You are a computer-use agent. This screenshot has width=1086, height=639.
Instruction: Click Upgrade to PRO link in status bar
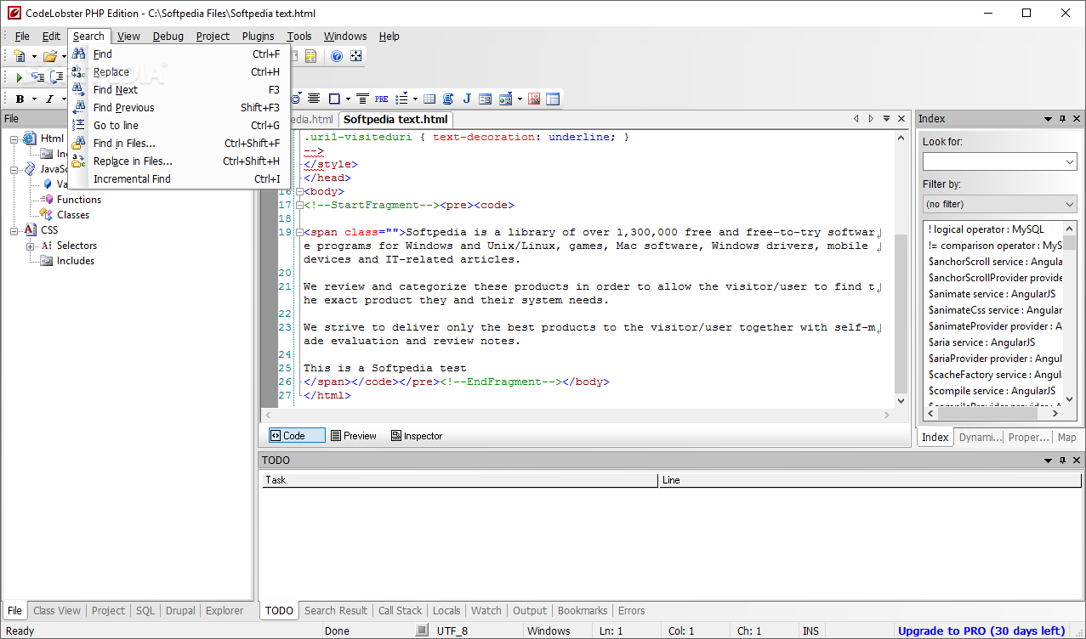click(x=981, y=631)
